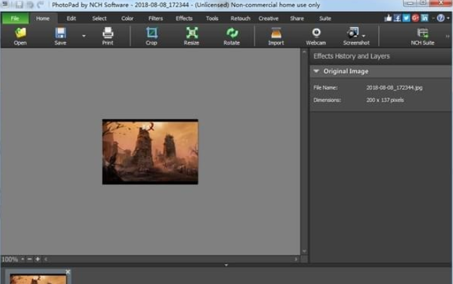Click the title bar redo icon

[x=41, y=5]
